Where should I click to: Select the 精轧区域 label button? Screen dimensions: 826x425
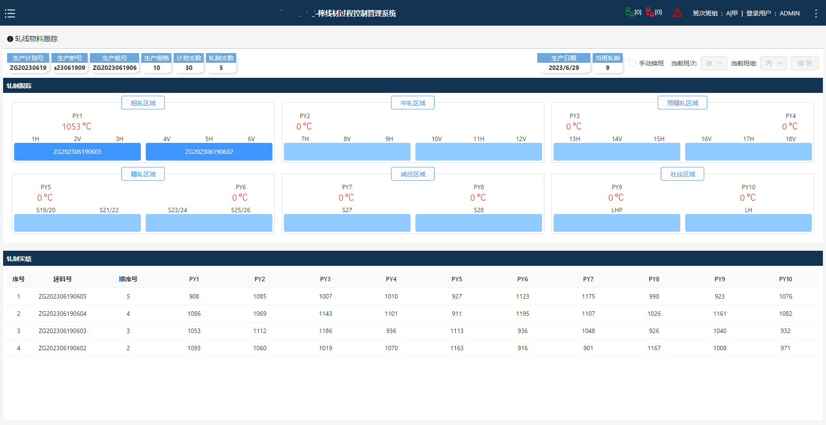click(143, 174)
